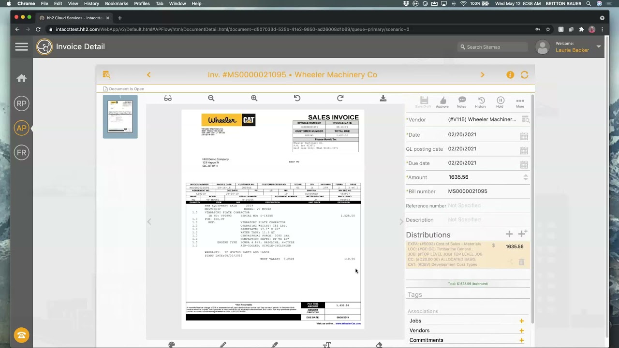Screen dimensions: 619x348
Task: Open the GL posting date calendar
Action: click(524, 150)
